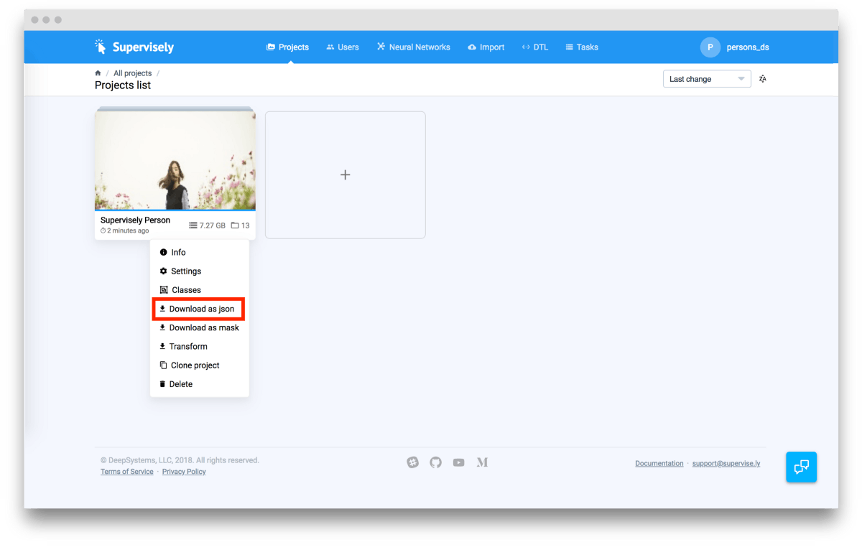Click the Medium icon in the footer
Image resolution: width=862 pixels, height=550 pixels.
pos(481,462)
